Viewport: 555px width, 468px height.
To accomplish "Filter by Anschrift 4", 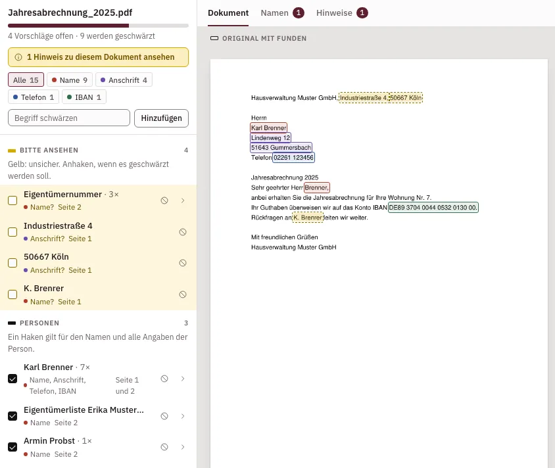I will coord(124,80).
